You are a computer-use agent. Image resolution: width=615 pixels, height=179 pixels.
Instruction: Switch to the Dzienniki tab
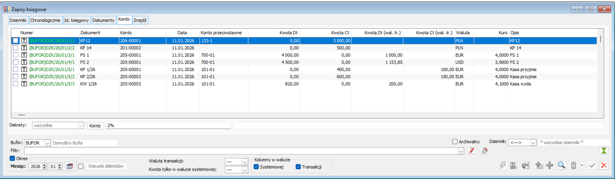click(18, 20)
